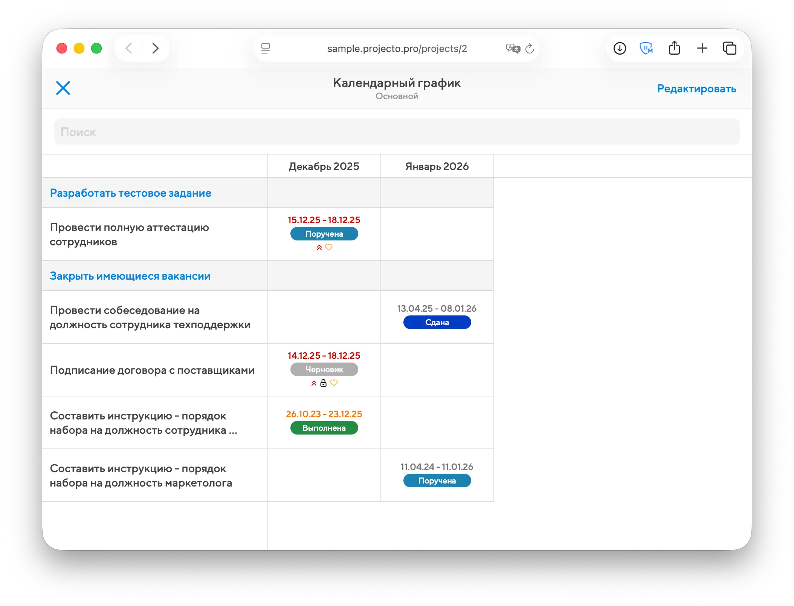Close the calendar schedule with X icon
The height and width of the screenshot is (606, 794).
pyautogui.click(x=63, y=88)
